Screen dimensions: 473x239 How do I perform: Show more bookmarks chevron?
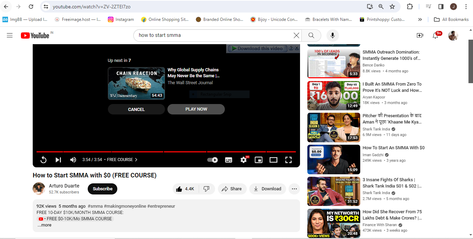coord(420,19)
